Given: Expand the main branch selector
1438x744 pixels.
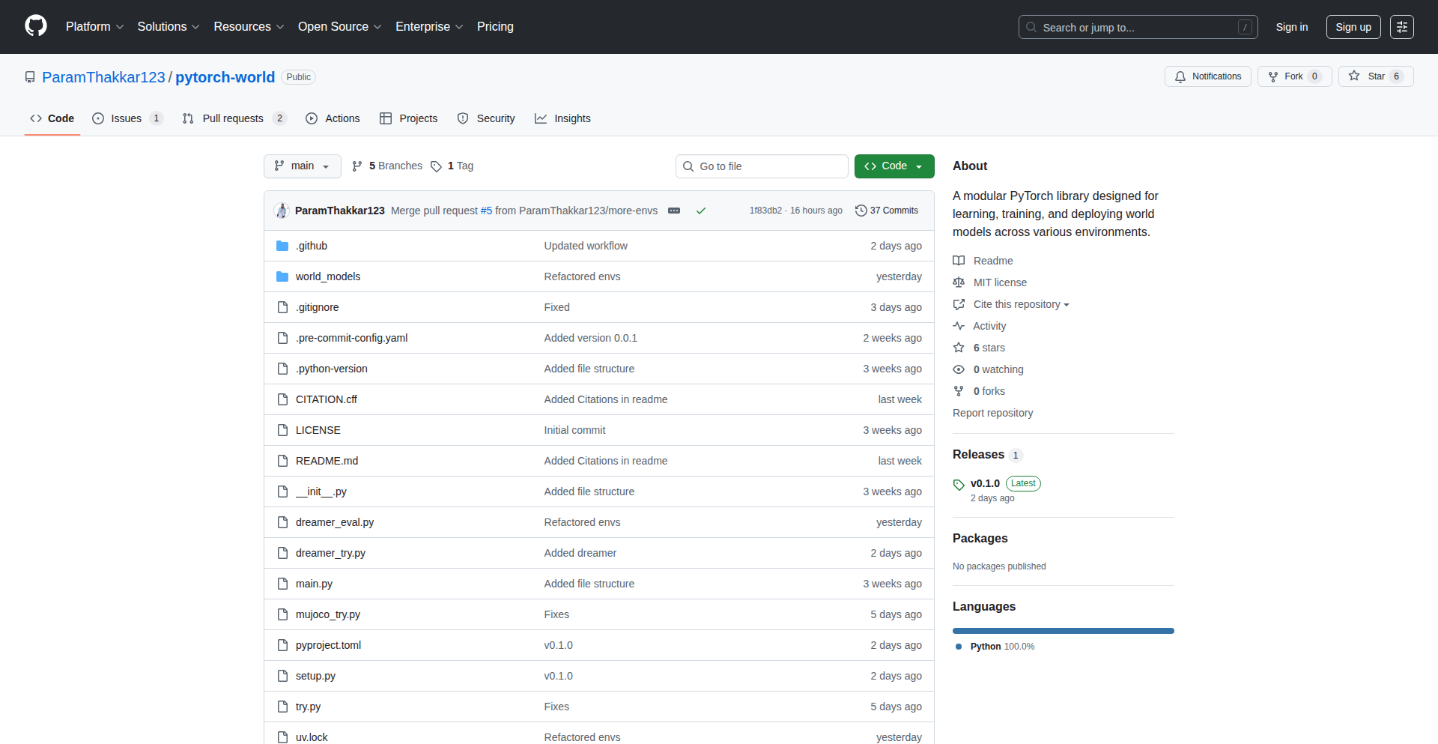Looking at the screenshot, I should click(x=302, y=166).
